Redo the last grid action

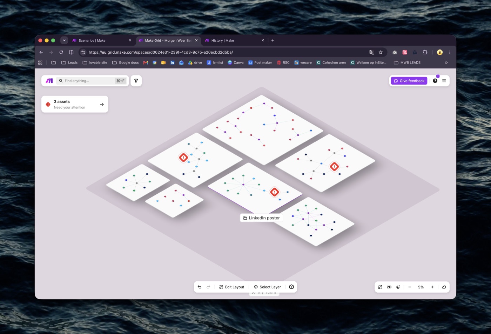[208, 287]
